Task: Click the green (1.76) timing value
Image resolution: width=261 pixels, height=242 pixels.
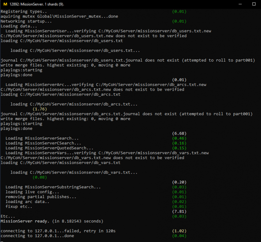Action: pos(40,109)
